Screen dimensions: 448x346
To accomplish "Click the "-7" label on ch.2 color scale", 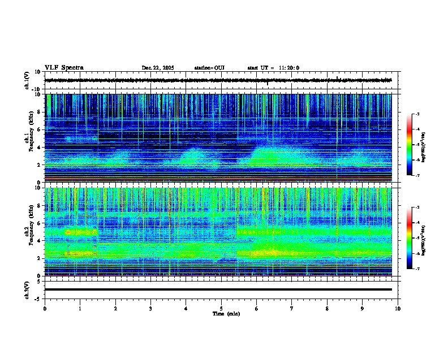I will (417, 269).
